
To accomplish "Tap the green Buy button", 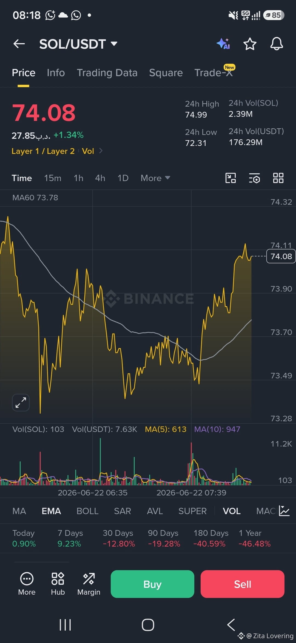I will pos(152,584).
